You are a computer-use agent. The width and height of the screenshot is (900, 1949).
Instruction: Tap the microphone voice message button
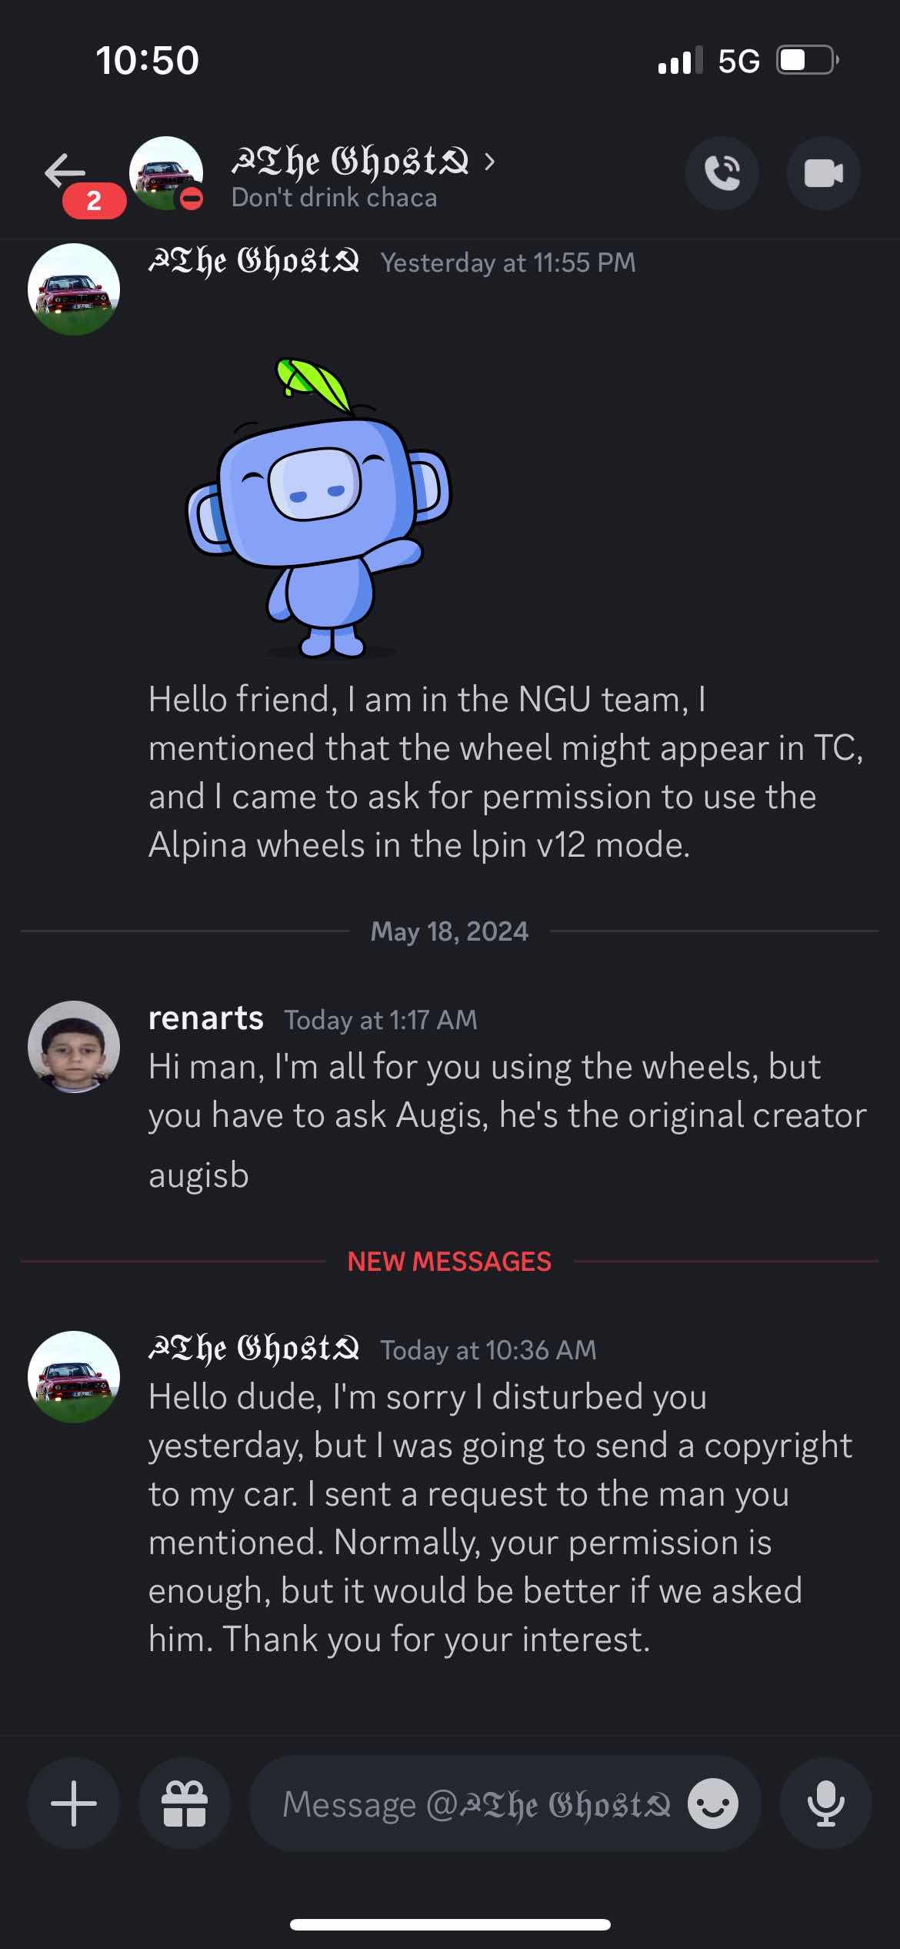pyautogui.click(x=825, y=1804)
